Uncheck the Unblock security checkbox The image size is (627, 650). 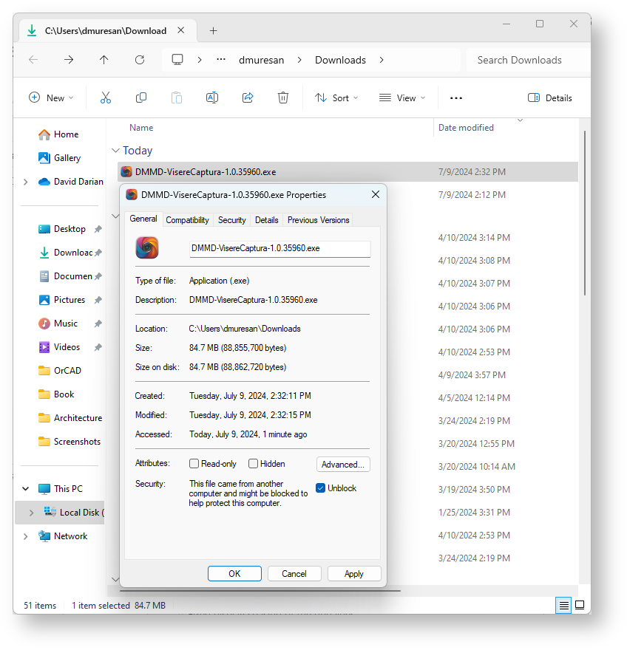321,488
